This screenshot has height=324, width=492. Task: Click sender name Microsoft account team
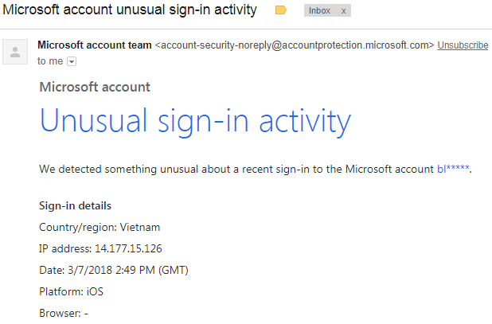(95, 45)
